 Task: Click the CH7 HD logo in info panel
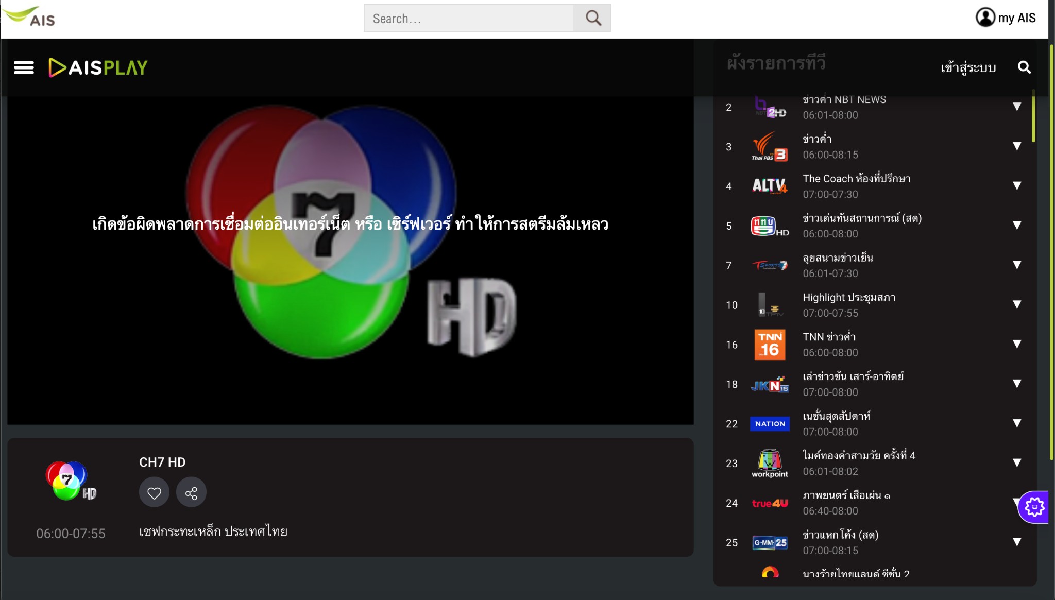tap(71, 481)
